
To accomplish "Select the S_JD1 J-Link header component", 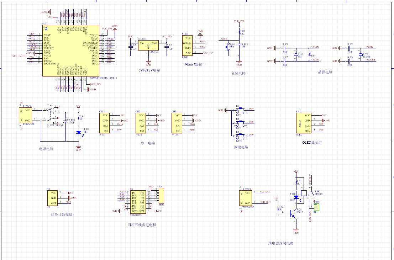I will [188, 46].
